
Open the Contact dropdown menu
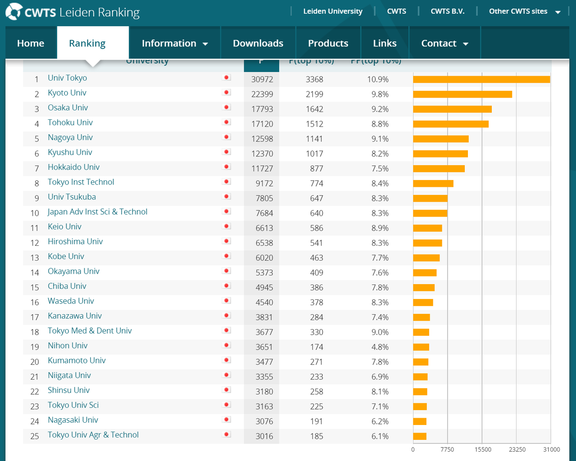444,43
